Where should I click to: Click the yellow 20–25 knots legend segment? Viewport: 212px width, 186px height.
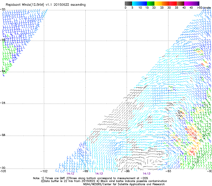158,3
